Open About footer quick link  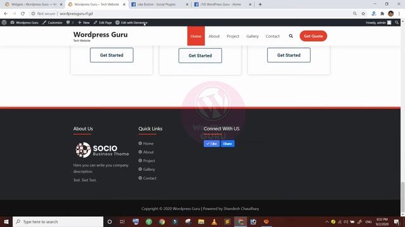point(149,152)
